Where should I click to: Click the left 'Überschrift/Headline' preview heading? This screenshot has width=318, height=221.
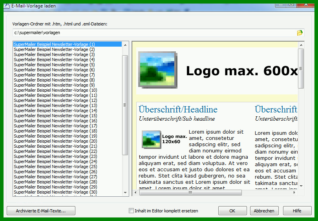click(x=178, y=109)
